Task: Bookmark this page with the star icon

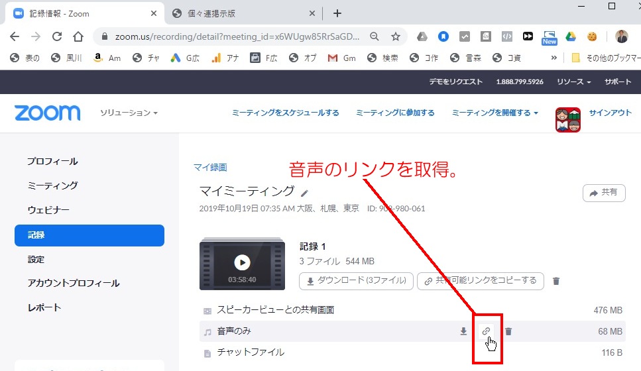Action: pyautogui.click(x=395, y=37)
